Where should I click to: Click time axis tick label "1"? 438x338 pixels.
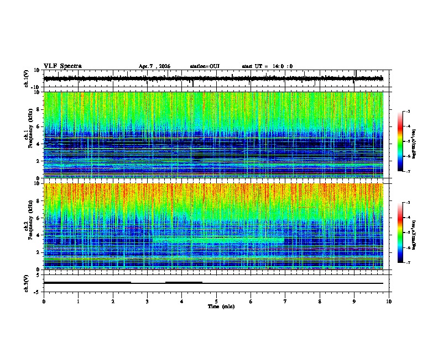click(x=78, y=302)
